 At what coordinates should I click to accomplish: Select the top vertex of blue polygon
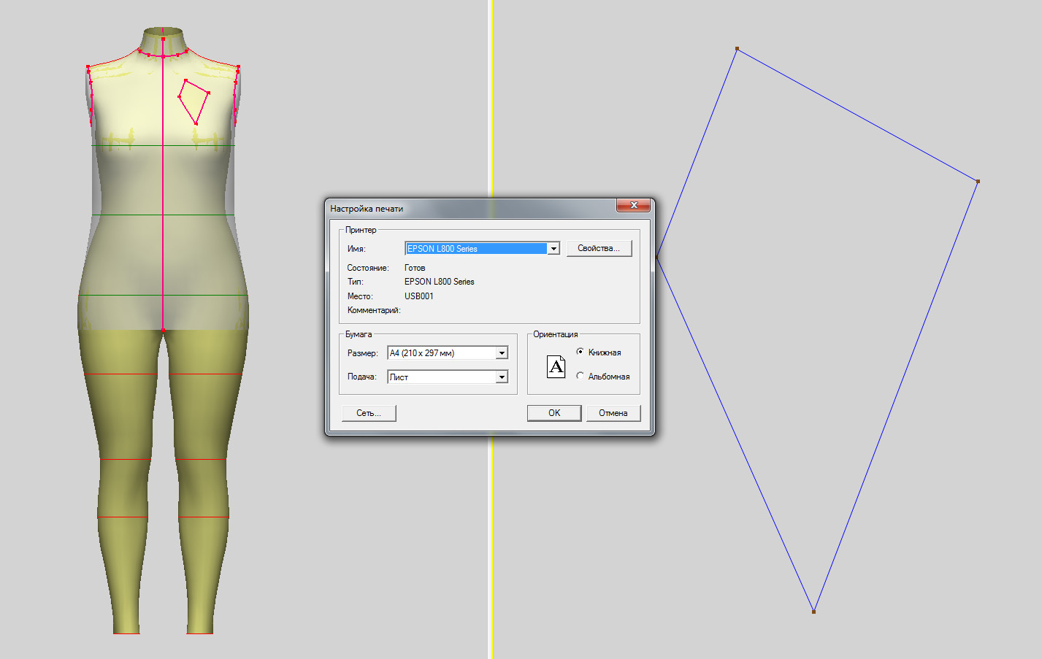738,49
